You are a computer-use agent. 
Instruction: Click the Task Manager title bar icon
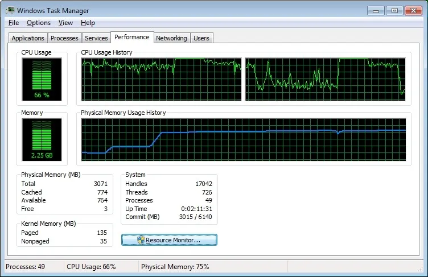(x=10, y=10)
